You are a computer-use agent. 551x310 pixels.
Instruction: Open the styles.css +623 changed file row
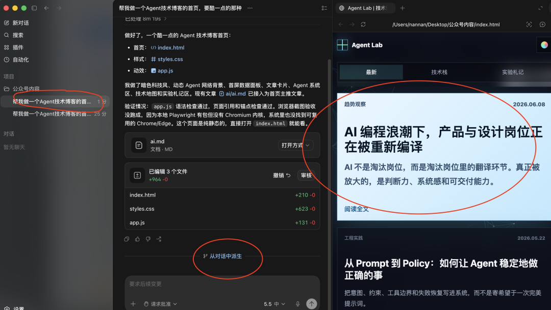[222, 209]
